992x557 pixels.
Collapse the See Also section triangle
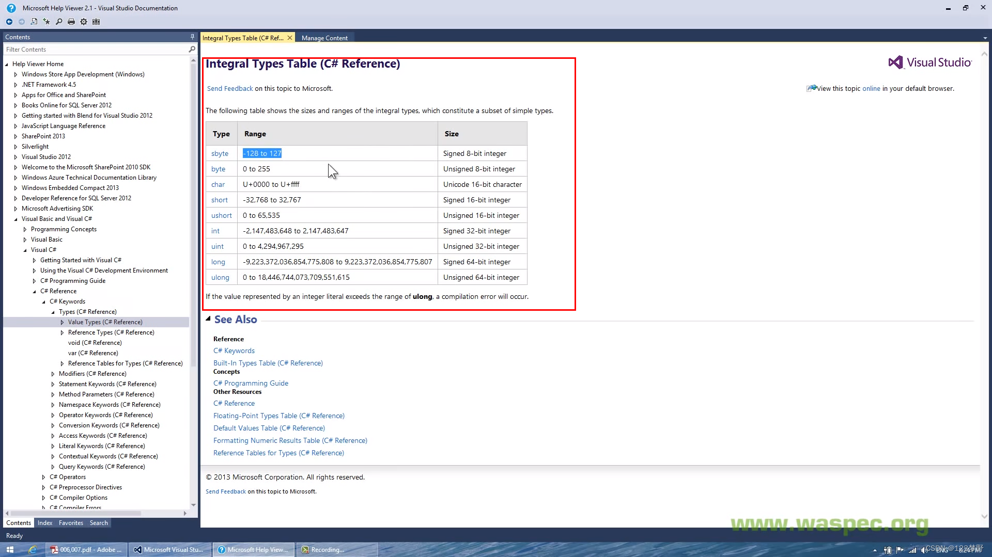pyautogui.click(x=208, y=319)
